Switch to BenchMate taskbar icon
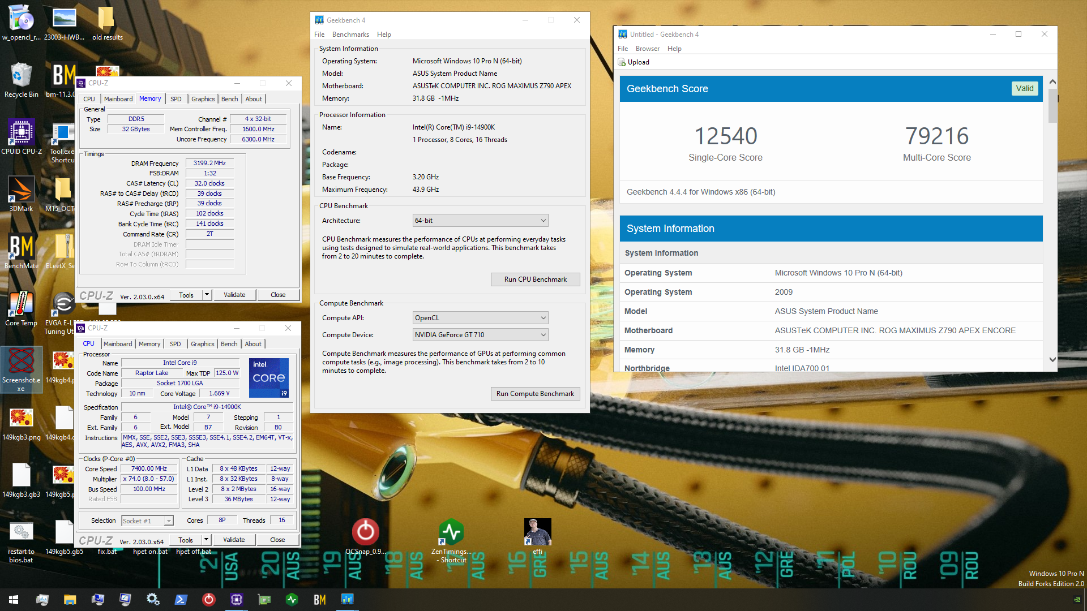Screen dimensions: 1087x611 point(320,600)
